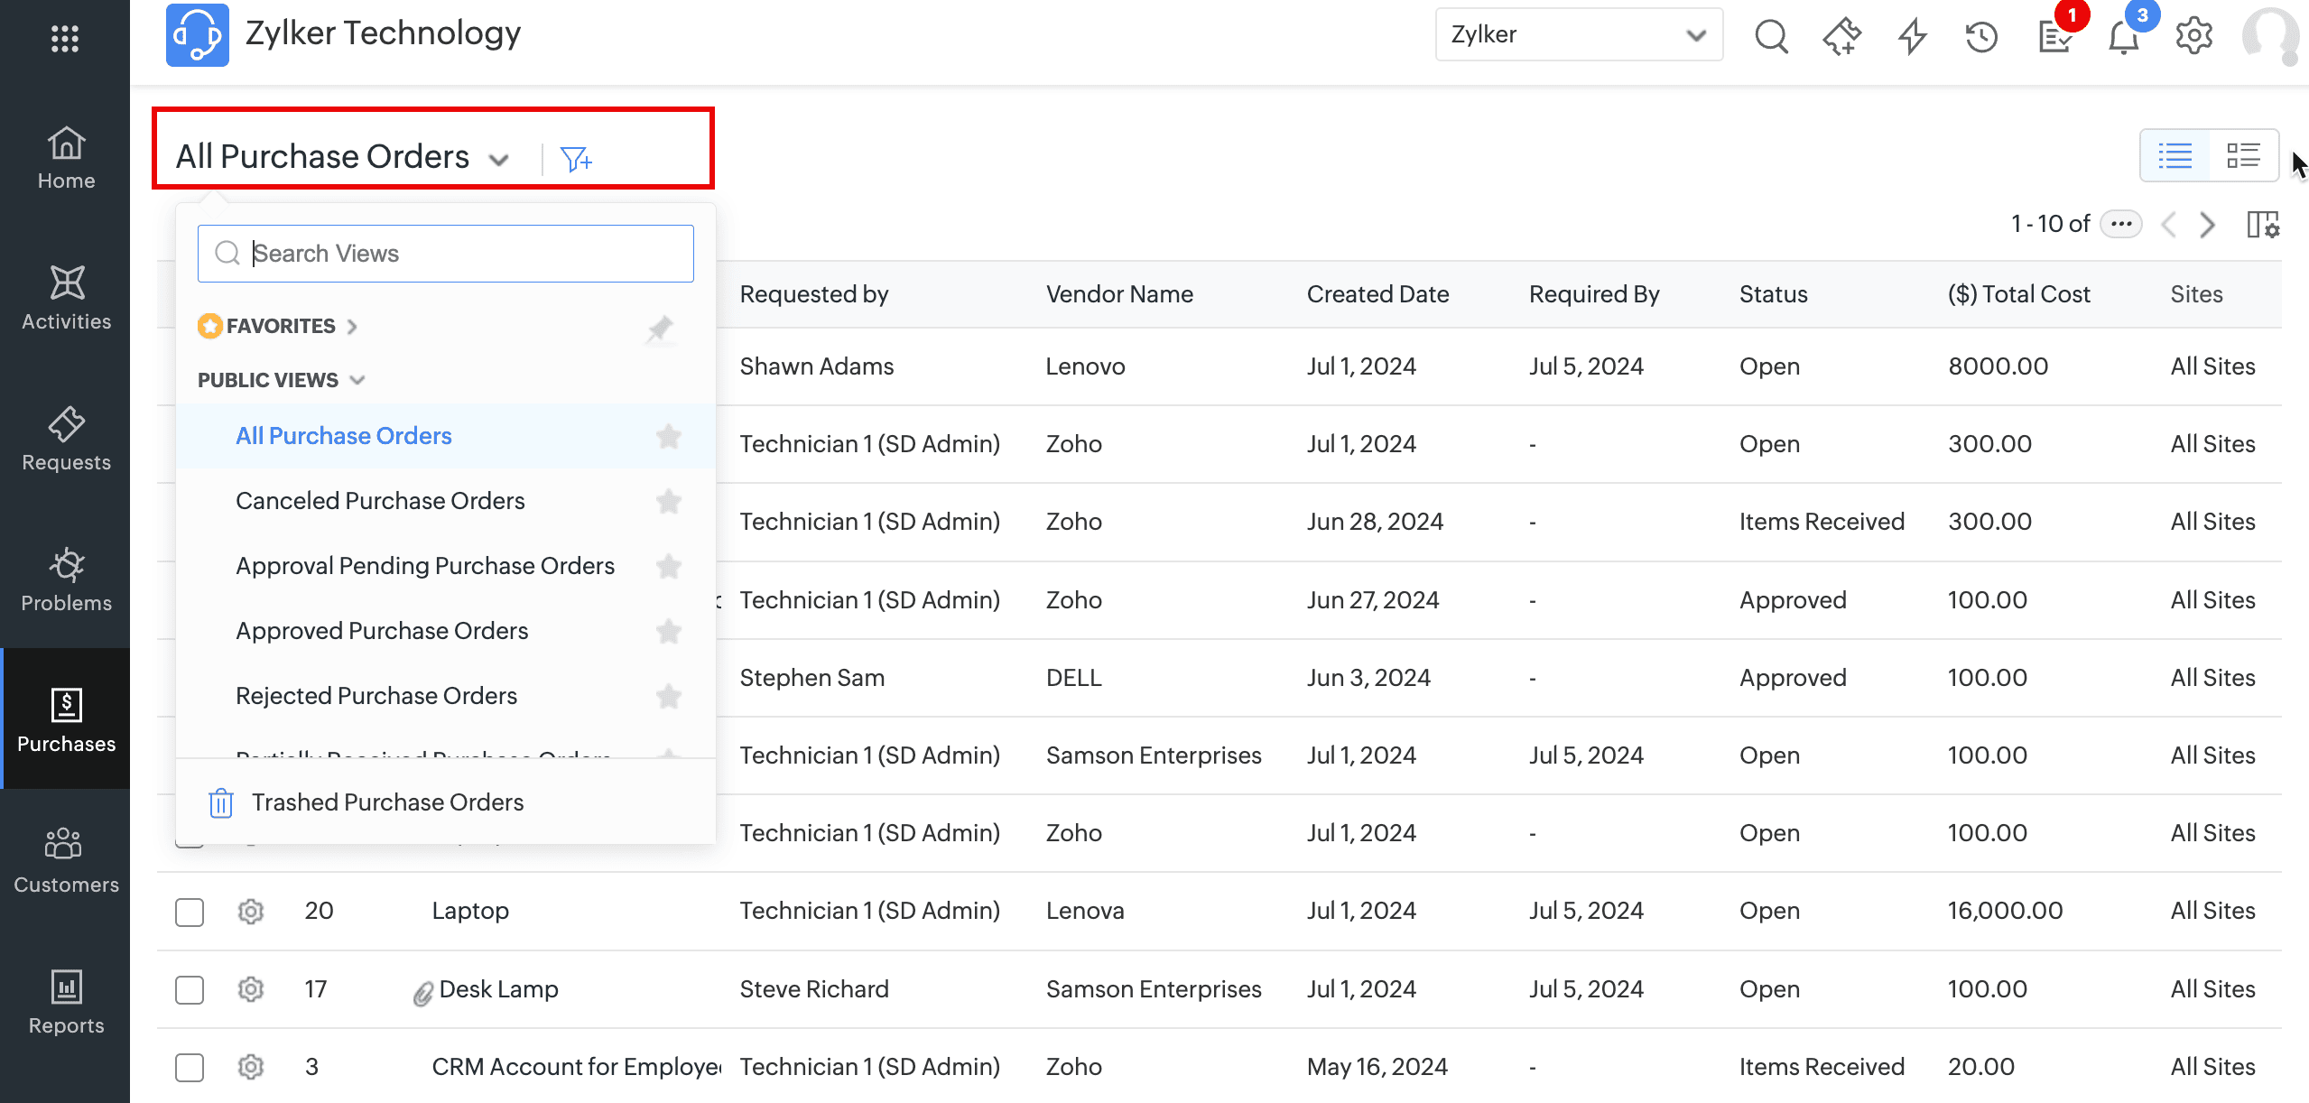
Task: Open the notifications bell icon
Action: point(2123,38)
